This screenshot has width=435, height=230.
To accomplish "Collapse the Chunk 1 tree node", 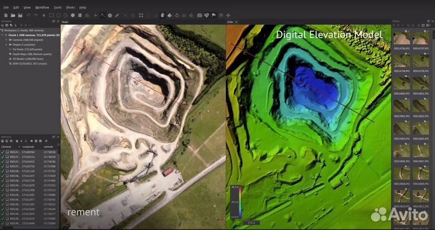I will tap(3, 35).
